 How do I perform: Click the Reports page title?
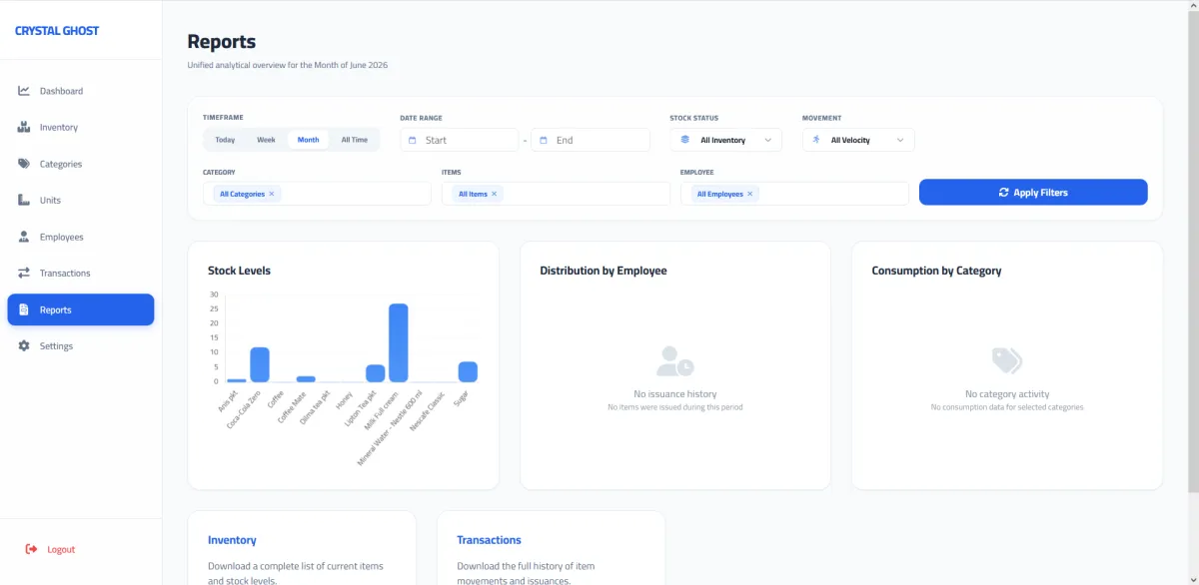pyautogui.click(x=222, y=42)
